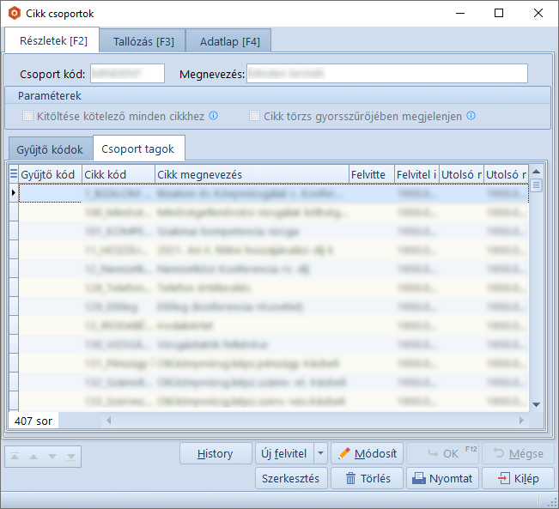This screenshot has width=559, height=509.
Task: Click the application icon in title bar
Action: click(x=14, y=14)
